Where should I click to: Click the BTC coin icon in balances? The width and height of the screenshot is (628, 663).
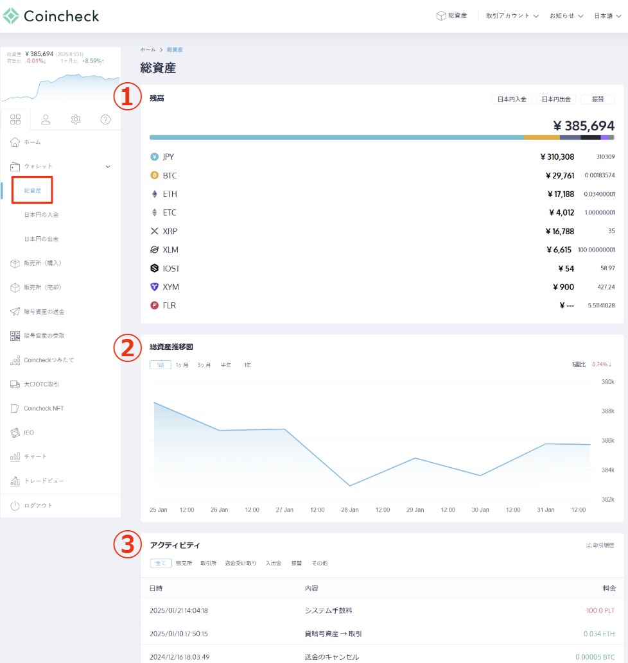[154, 175]
